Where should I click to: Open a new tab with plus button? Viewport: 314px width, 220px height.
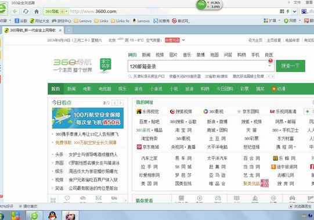click(x=68, y=30)
